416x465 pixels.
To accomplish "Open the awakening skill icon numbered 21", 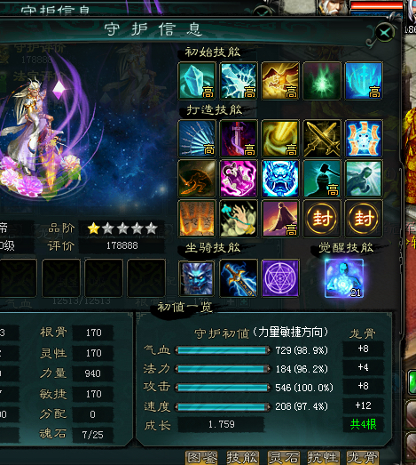I will point(344,278).
